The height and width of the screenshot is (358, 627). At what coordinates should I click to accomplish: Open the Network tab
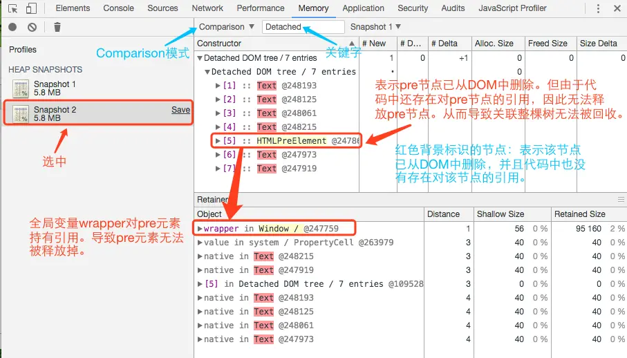coord(207,8)
